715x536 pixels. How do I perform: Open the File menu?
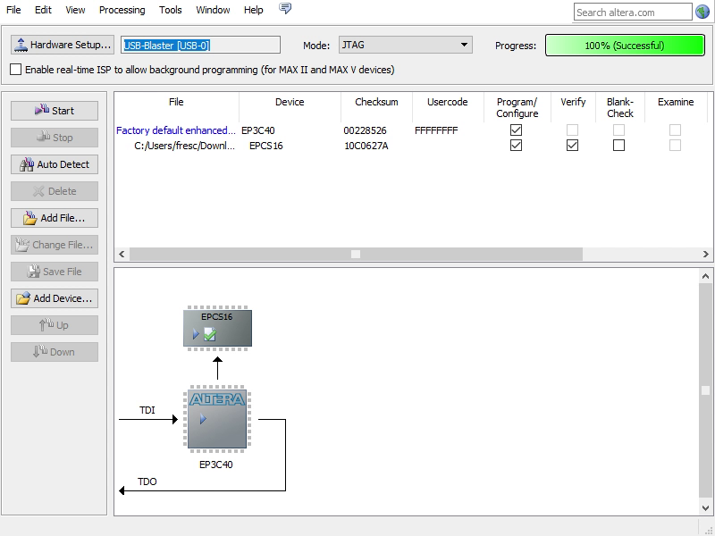[x=13, y=10]
